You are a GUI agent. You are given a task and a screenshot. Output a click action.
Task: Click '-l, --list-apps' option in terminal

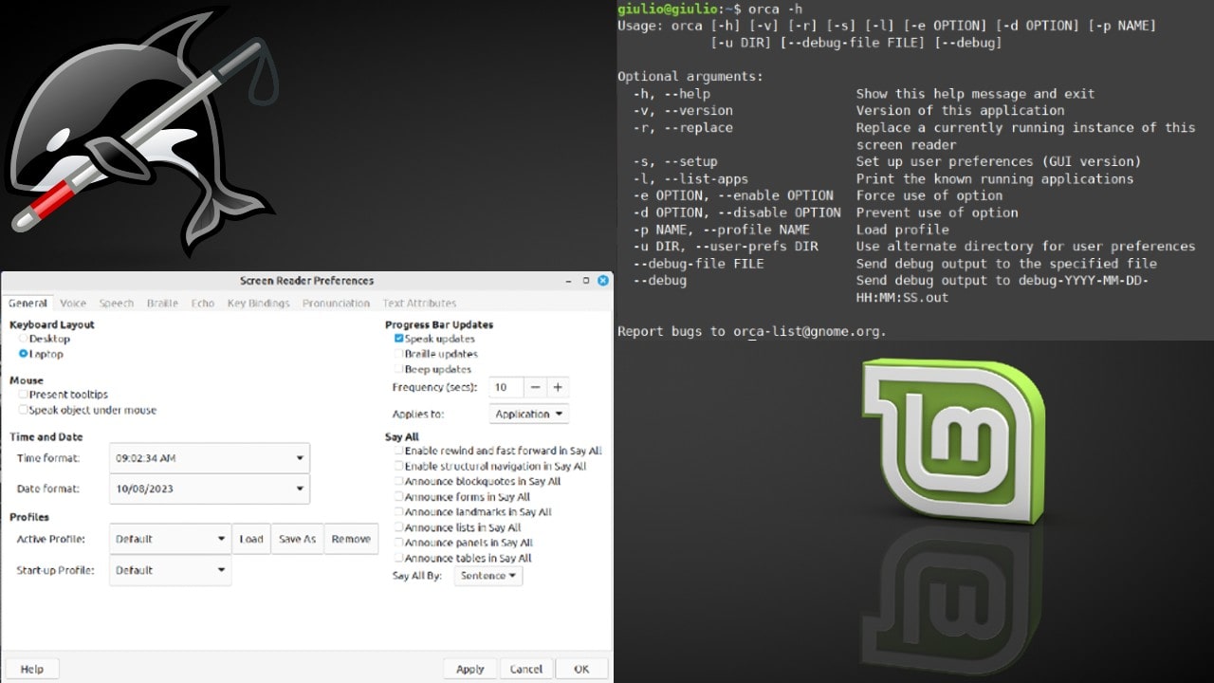tap(690, 178)
